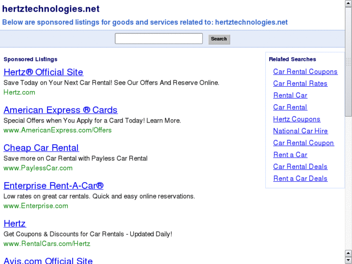The width and height of the screenshot is (352, 264).
Task: Select Car Rental Deals related search
Action: click(300, 167)
